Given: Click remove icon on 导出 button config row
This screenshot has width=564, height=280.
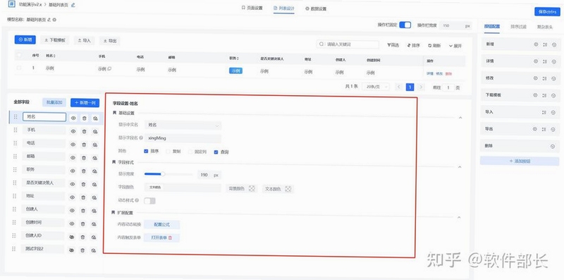Looking at the screenshot, I should pos(553,129).
